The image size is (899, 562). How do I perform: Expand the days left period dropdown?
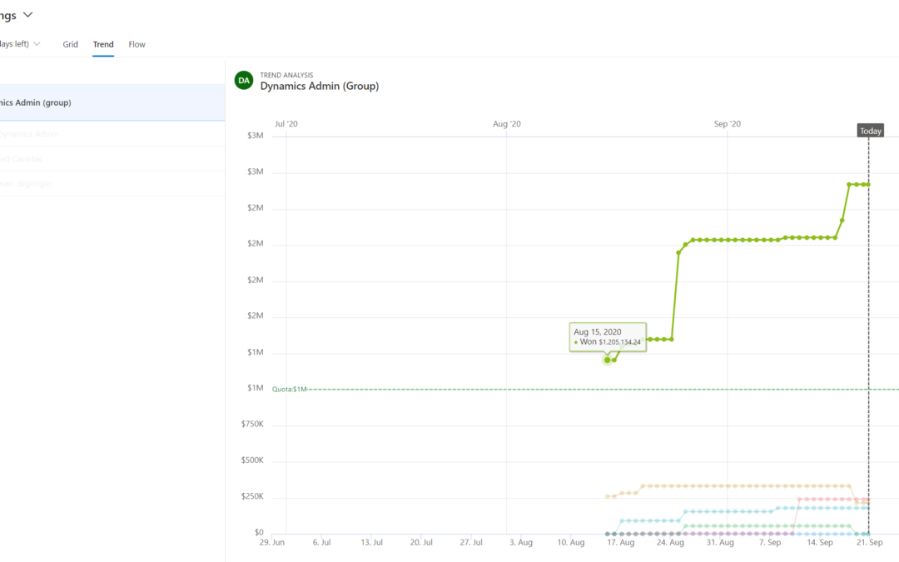37,44
